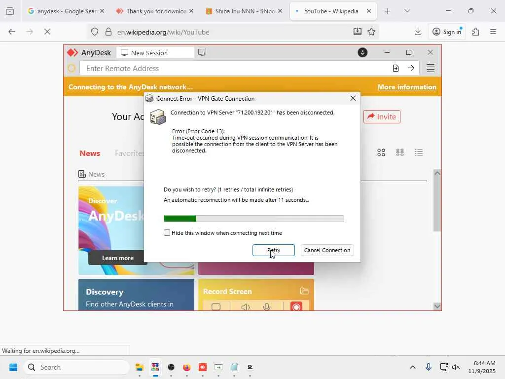Open the Firefox extensions icon
This screenshot has height=379, width=505.
[475, 32]
